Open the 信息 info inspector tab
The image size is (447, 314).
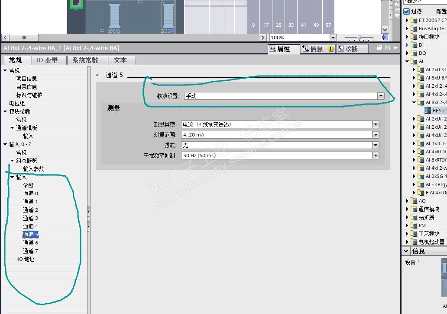click(x=317, y=49)
